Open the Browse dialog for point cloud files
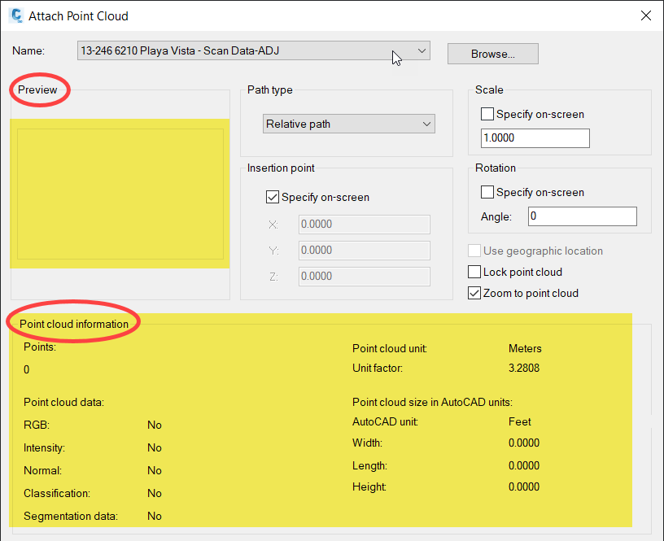 click(x=492, y=54)
